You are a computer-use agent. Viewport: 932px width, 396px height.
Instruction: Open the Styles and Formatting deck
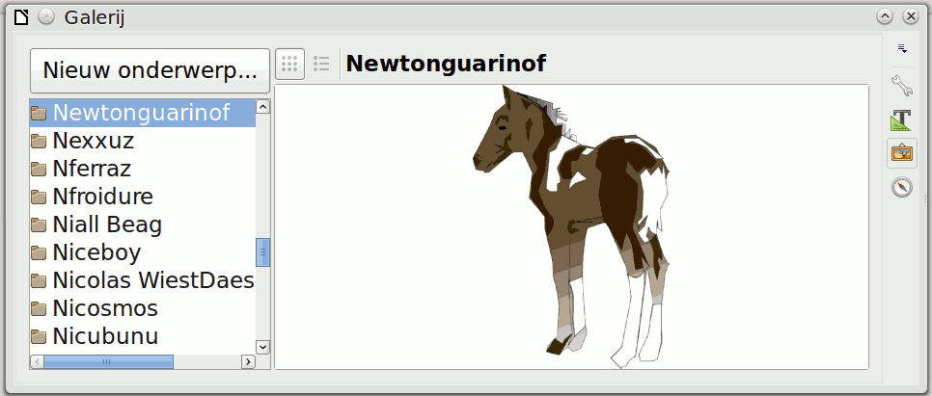click(902, 119)
